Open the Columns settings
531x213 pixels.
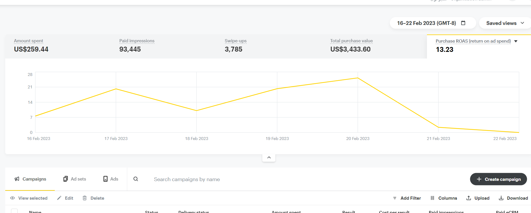pyautogui.click(x=444, y=198)
